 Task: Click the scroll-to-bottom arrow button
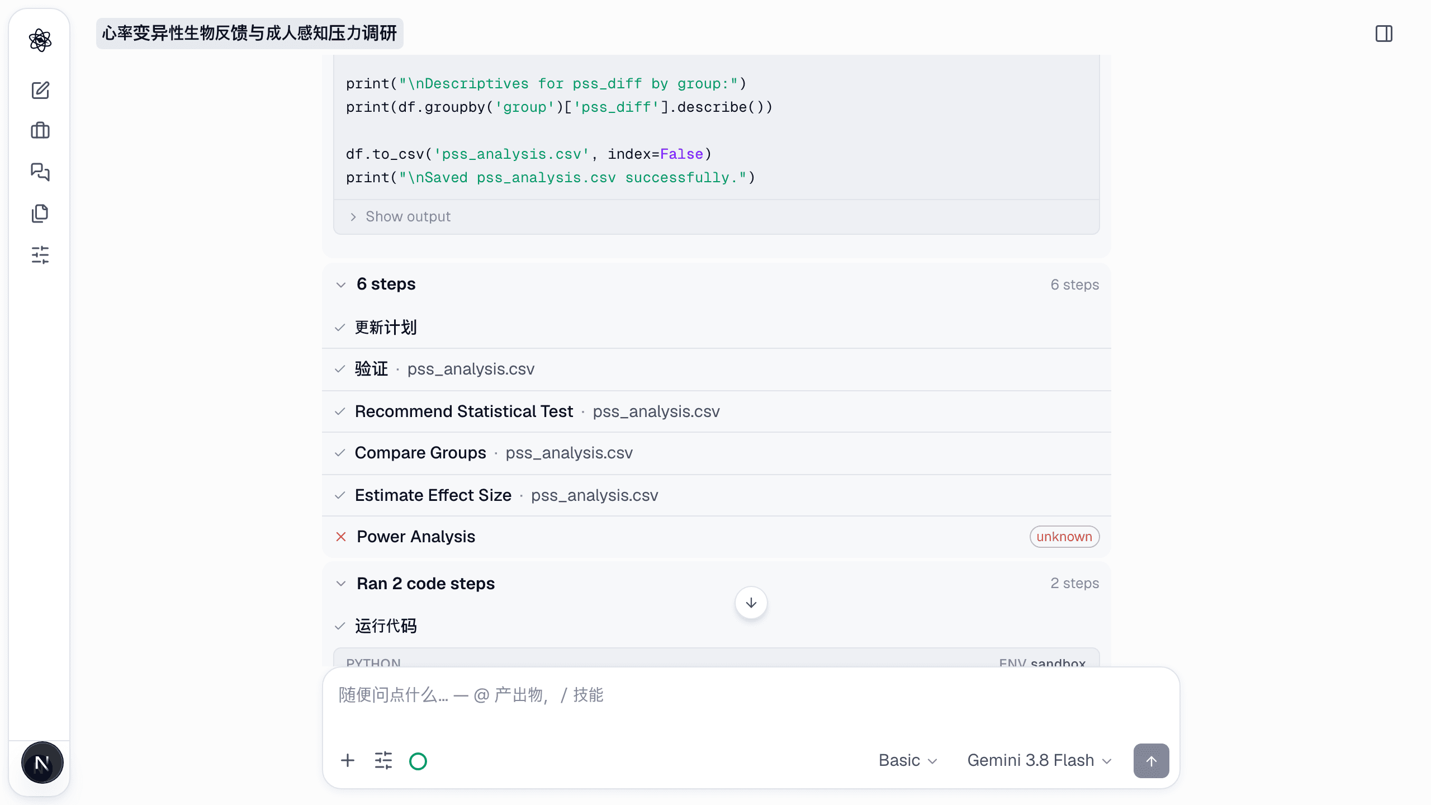pos(751,603)
